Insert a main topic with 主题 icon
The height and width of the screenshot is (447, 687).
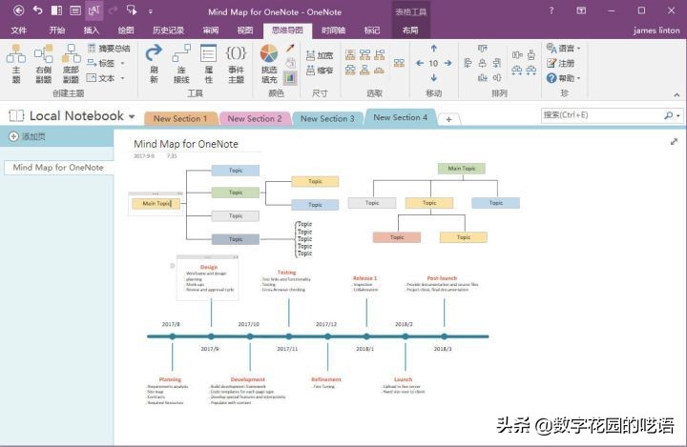pos(16,64)
